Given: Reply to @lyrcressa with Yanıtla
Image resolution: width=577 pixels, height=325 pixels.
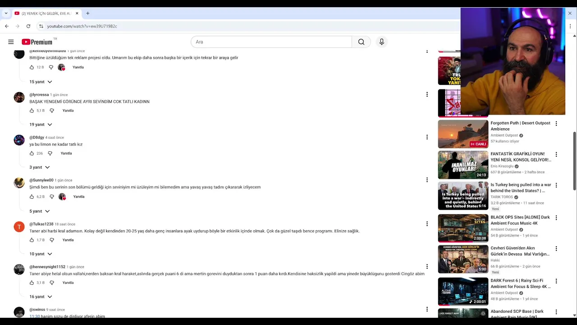Looking at the screenshot, I should 68,111.
